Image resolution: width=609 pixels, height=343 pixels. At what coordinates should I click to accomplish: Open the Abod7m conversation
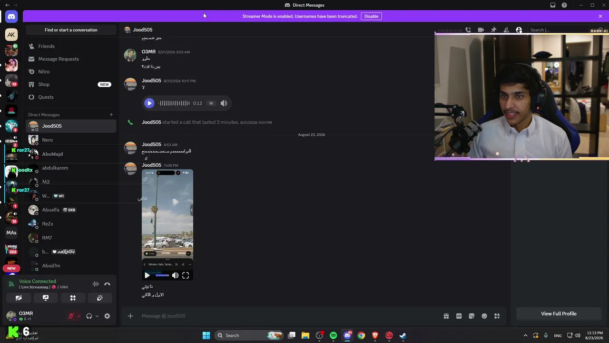pyautogui.click(x=71, y=266)
